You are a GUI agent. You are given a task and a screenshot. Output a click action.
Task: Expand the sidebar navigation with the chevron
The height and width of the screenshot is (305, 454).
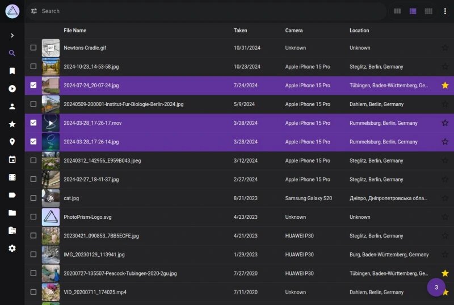pyautogui.click(x=12, y=36)
